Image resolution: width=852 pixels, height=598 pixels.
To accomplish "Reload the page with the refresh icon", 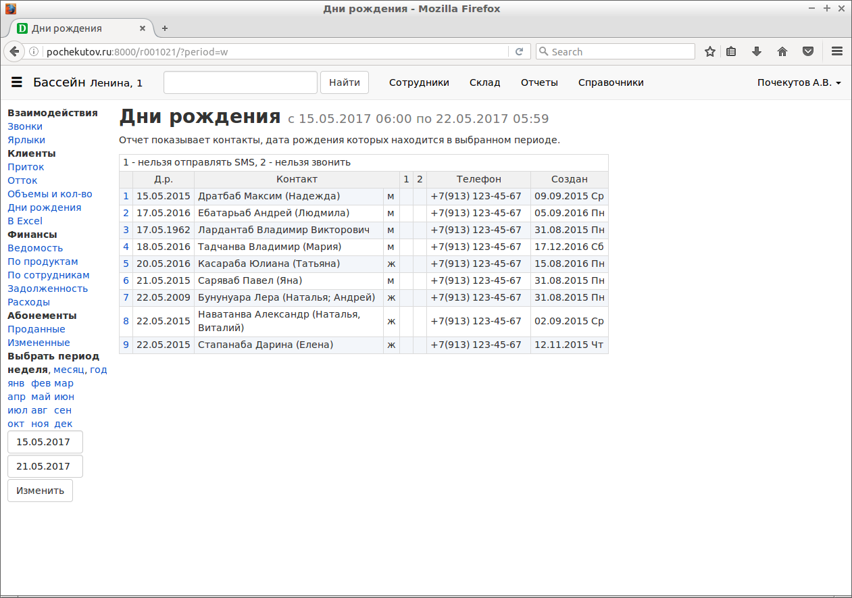I will click(519, 51).
